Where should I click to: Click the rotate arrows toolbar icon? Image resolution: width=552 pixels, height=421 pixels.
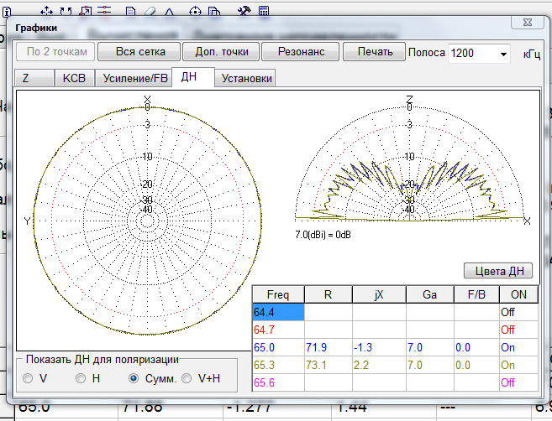click(66, 12)
